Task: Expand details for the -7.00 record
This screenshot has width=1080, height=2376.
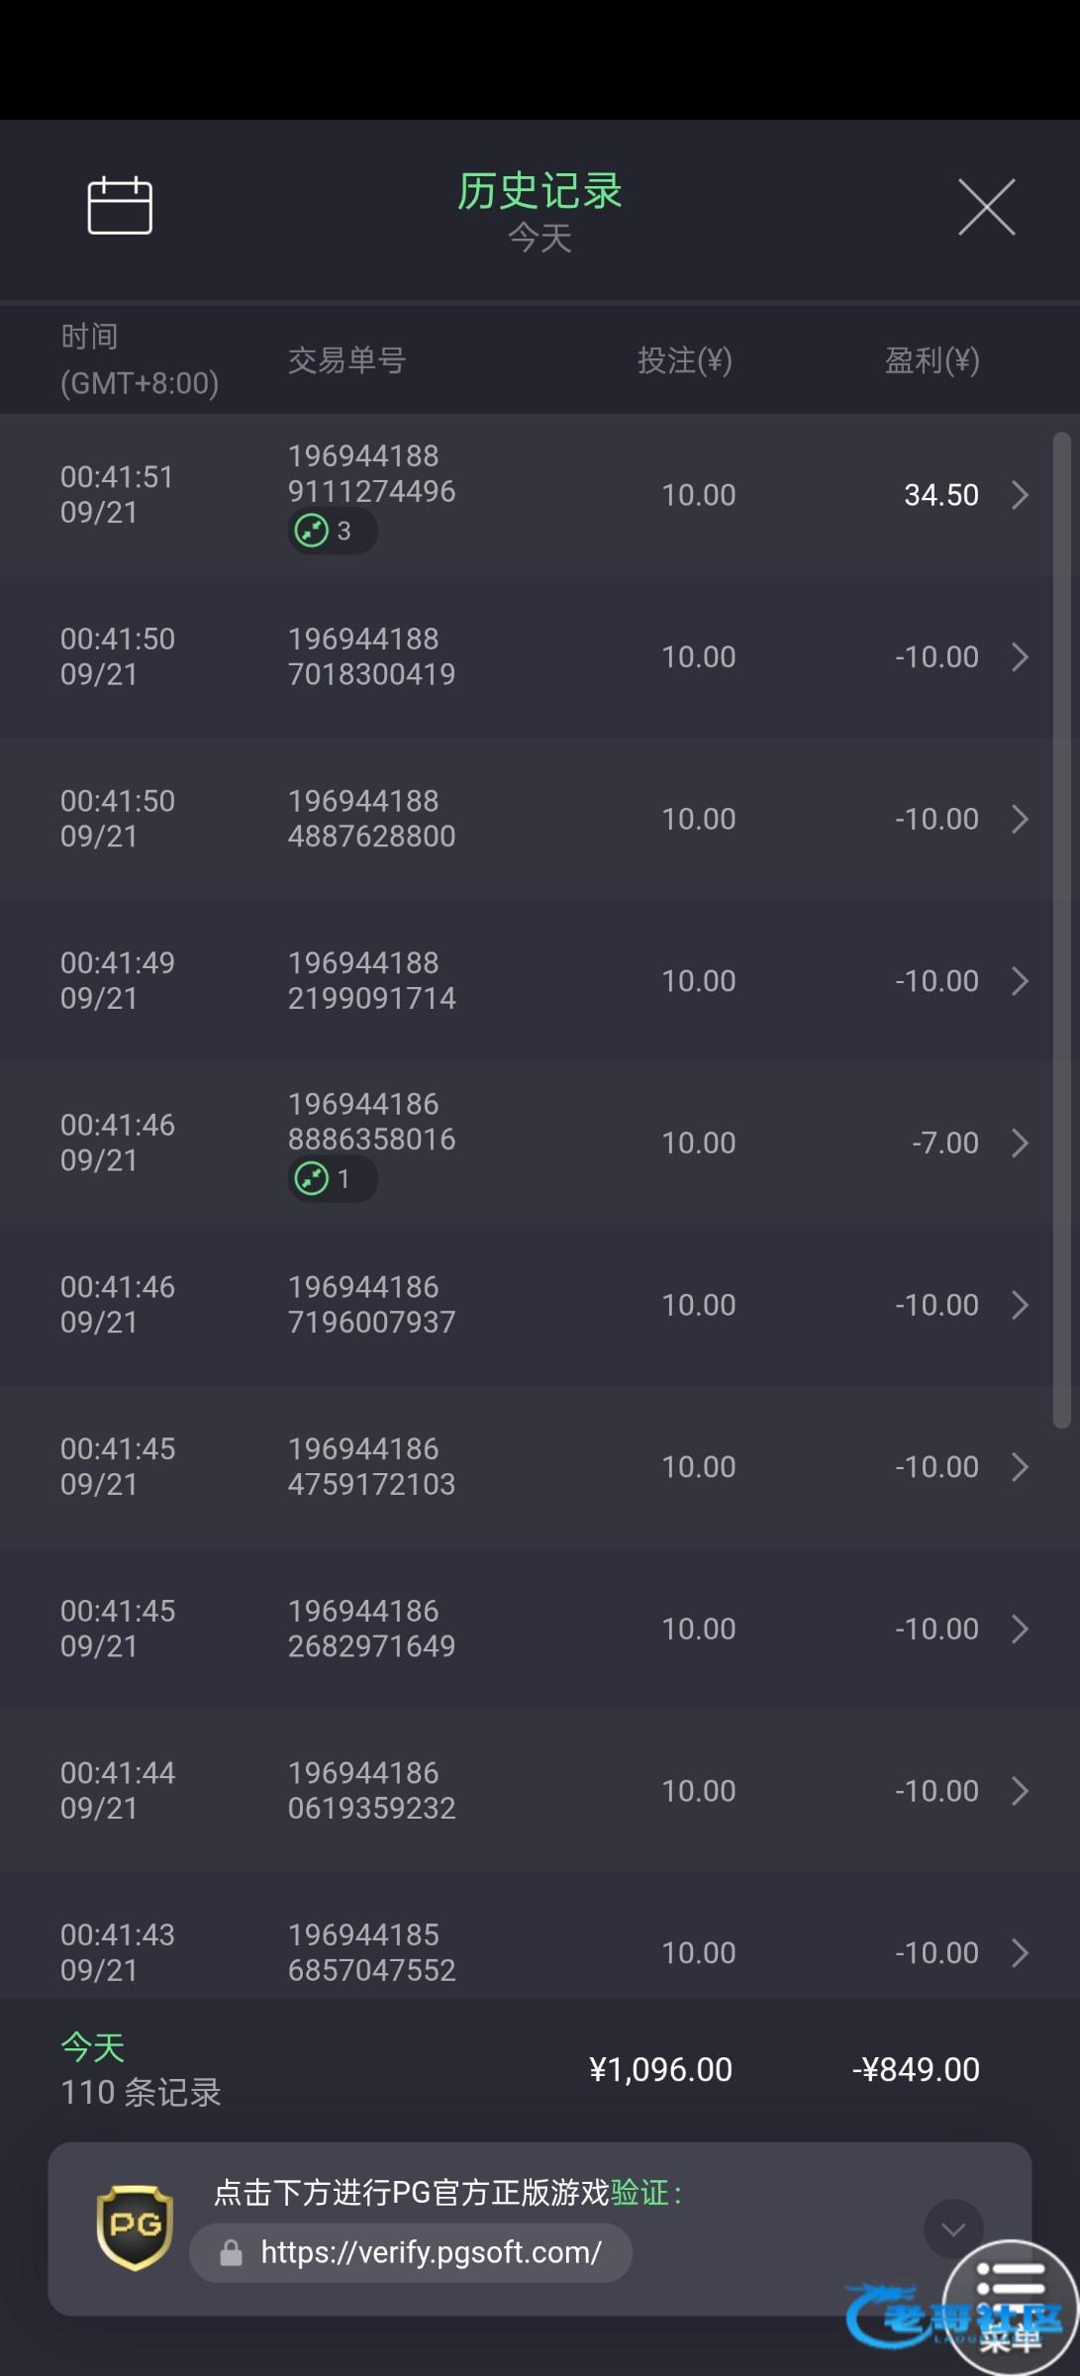Action: tap(1020, 1143)
